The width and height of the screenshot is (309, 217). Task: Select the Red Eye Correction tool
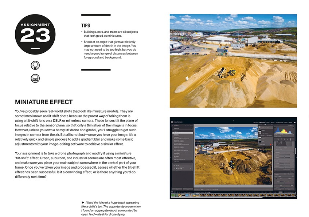pos(288,139)
